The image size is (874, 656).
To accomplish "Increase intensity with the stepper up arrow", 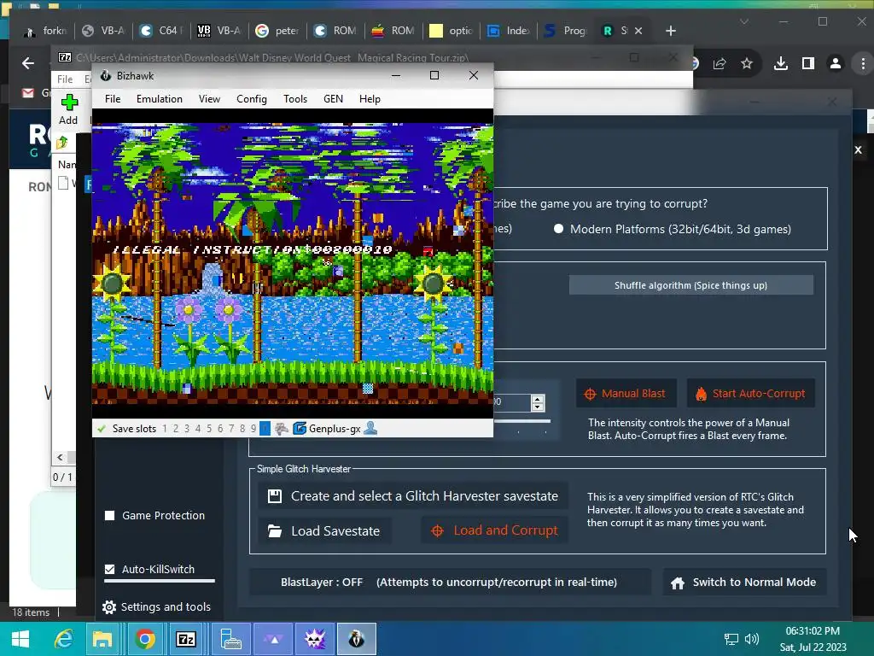I will point(538,398).
